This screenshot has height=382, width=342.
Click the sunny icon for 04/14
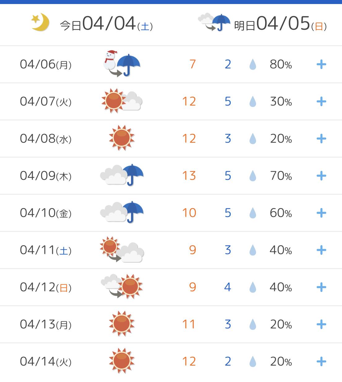tap(122, 361)
